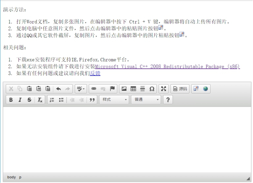Click the editor resize handle corner

(248, 178)
